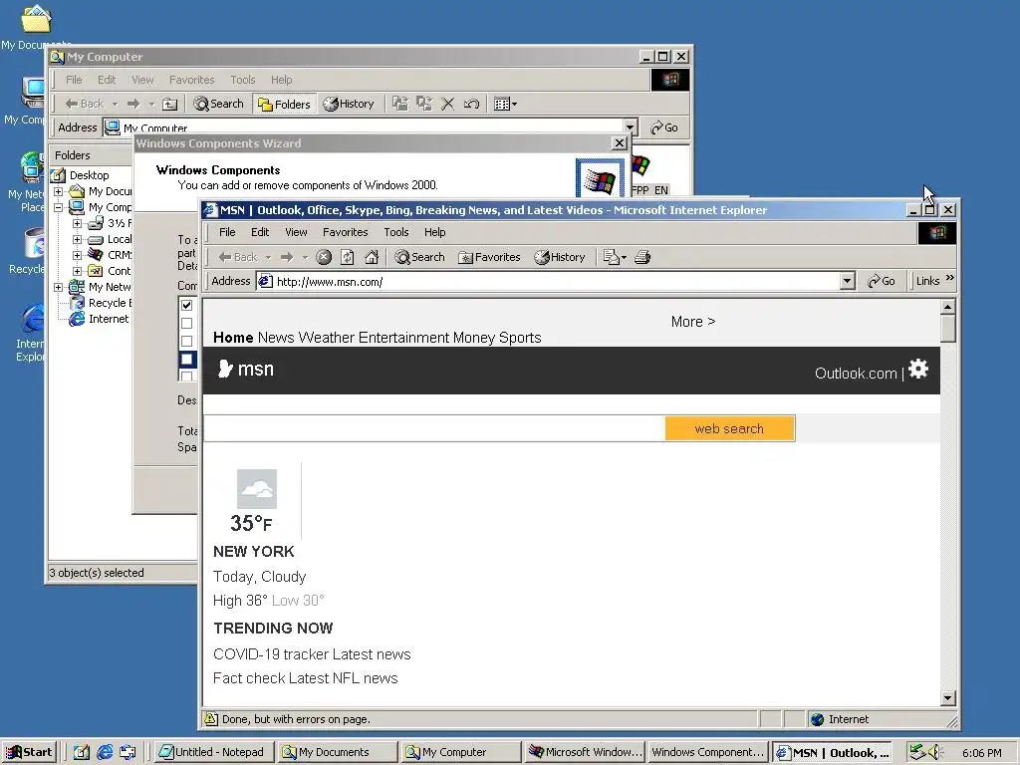Open Views dropdown in My Computer toolbar
The width and height of the screenshot is (1020, 765).
click(505, 104)
